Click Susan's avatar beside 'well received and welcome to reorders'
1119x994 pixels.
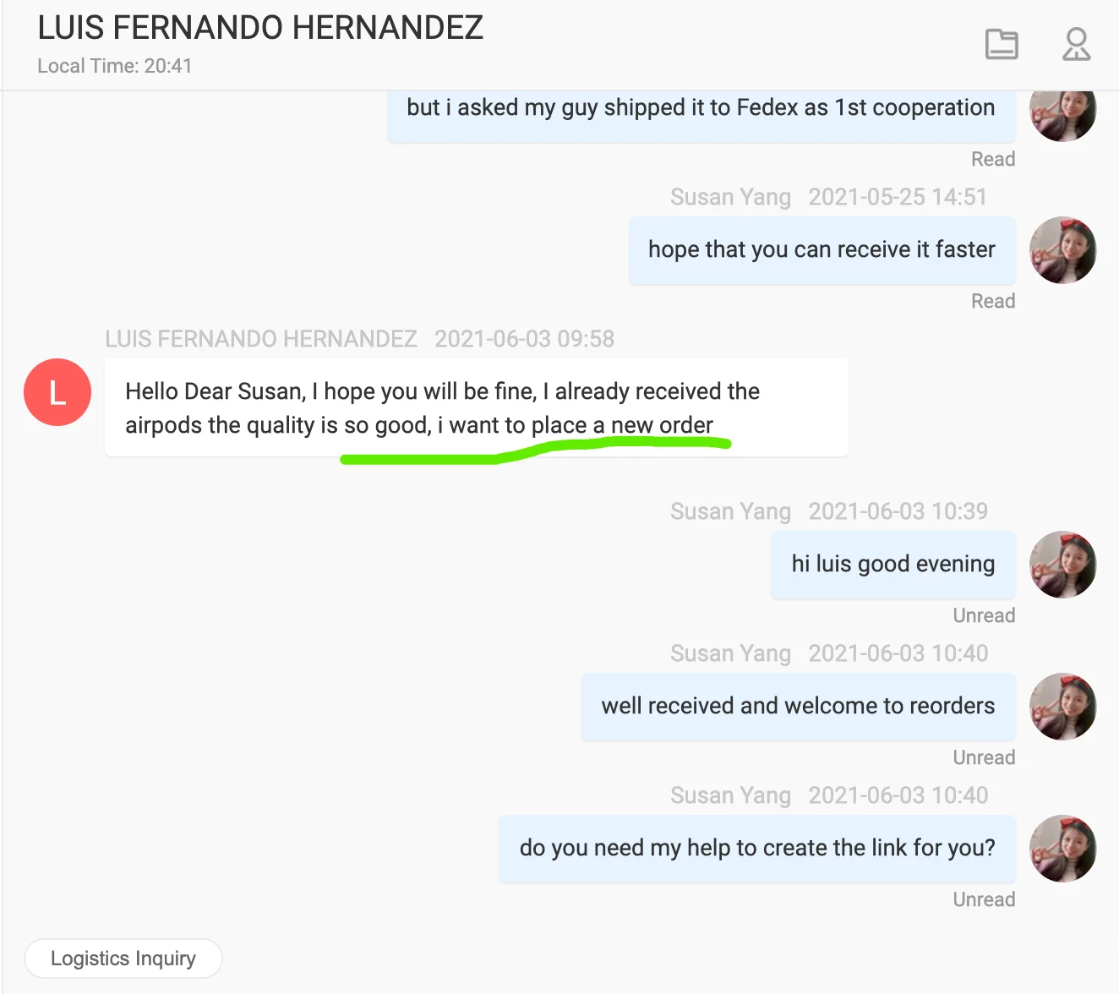pos(1062,707)
